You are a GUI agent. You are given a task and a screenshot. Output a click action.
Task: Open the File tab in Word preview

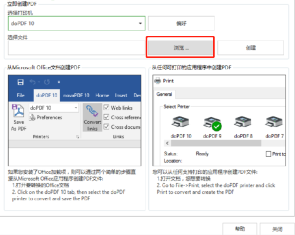[21, 95]
